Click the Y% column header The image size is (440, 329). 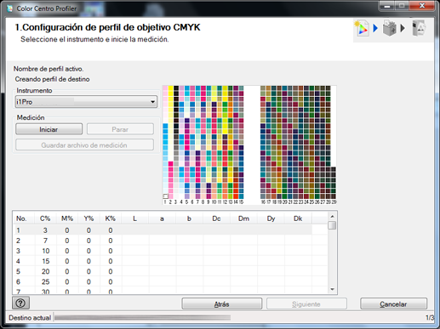[x=89, y=218]
